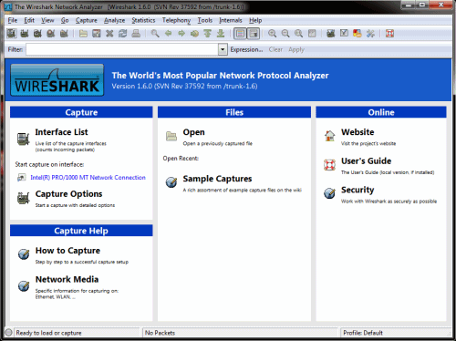Click the list capture interfaces toolbar icon
This screenshot has width=456, height=341.
point(12,33)
